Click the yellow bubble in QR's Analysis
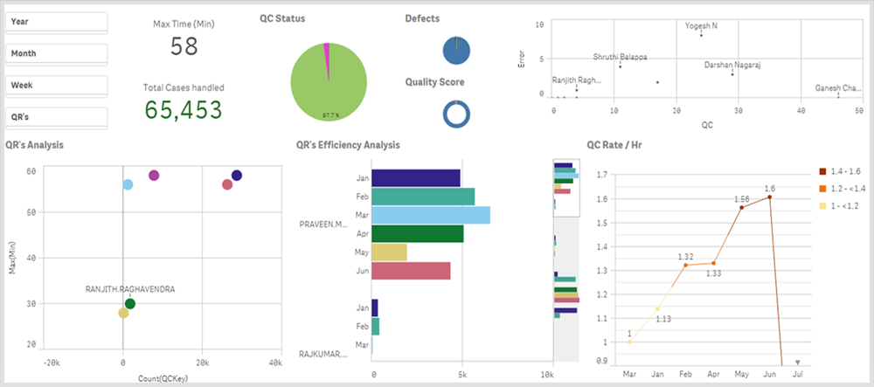Screen dimensions: 874x387 [124, 313]
